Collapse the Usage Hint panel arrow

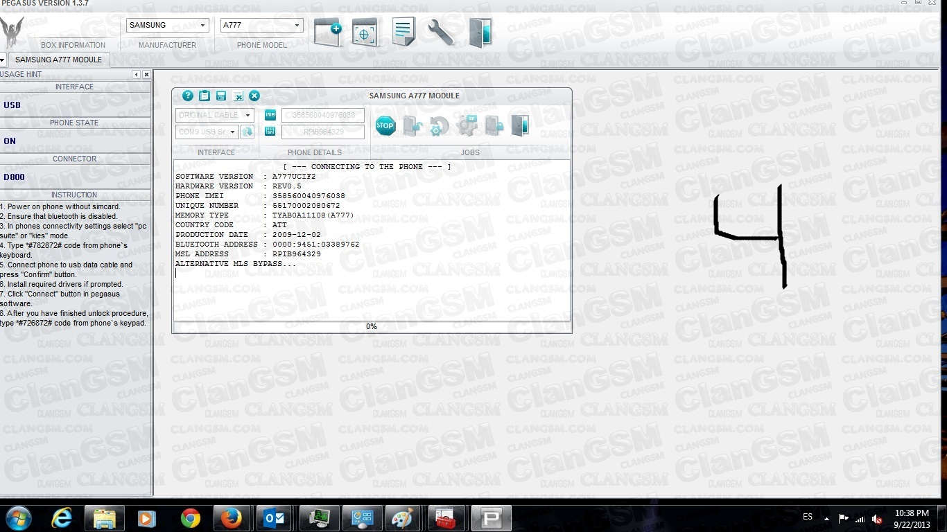(x=137, y=75)
